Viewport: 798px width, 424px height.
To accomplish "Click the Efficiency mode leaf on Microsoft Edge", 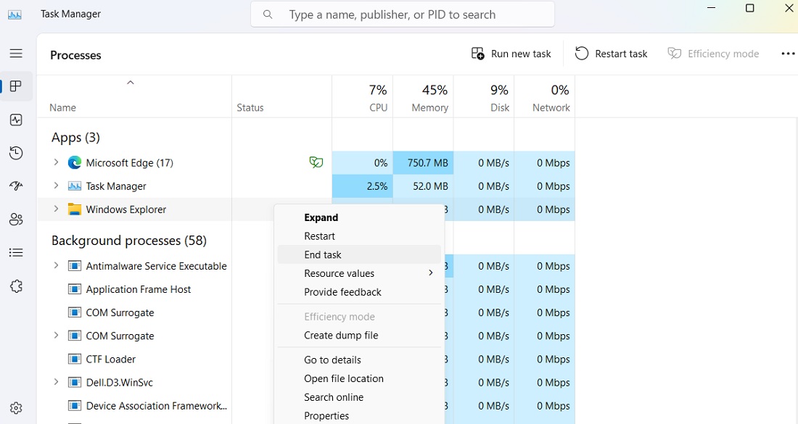I will click(316, 162).
